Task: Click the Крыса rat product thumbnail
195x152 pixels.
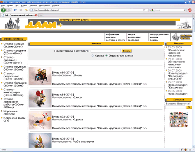Action: click(x=40, y=98)
